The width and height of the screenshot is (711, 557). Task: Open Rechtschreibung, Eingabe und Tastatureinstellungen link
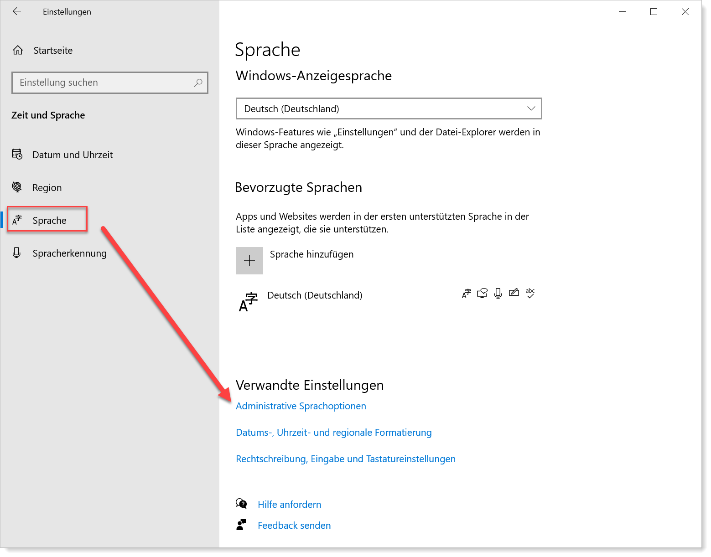[345, 459]
